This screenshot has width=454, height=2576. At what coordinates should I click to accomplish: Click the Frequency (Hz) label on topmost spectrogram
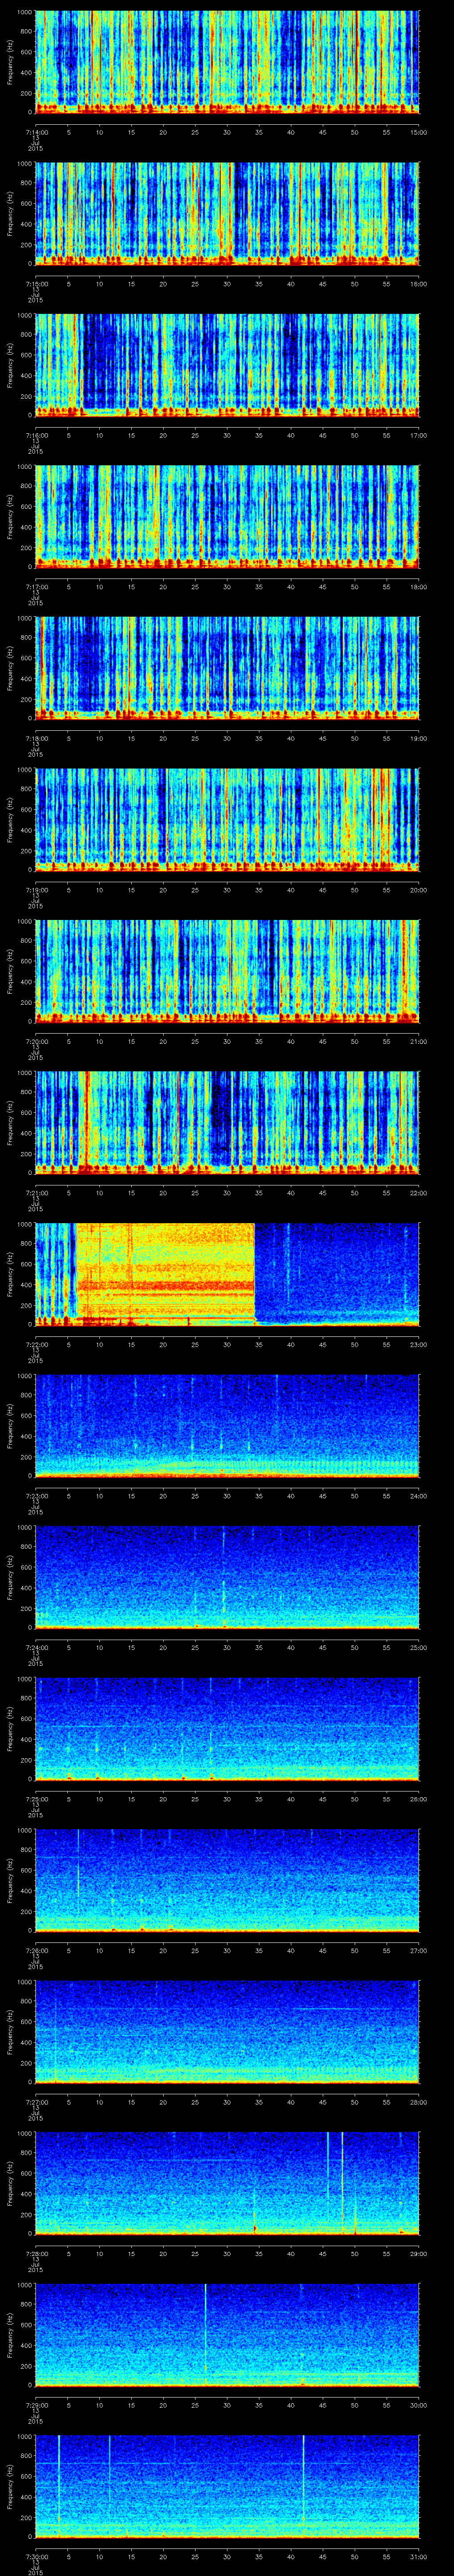[x=10, y=62]
